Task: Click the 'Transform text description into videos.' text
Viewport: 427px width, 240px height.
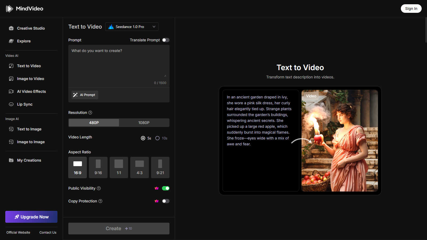Action: [x=300, y=77]
